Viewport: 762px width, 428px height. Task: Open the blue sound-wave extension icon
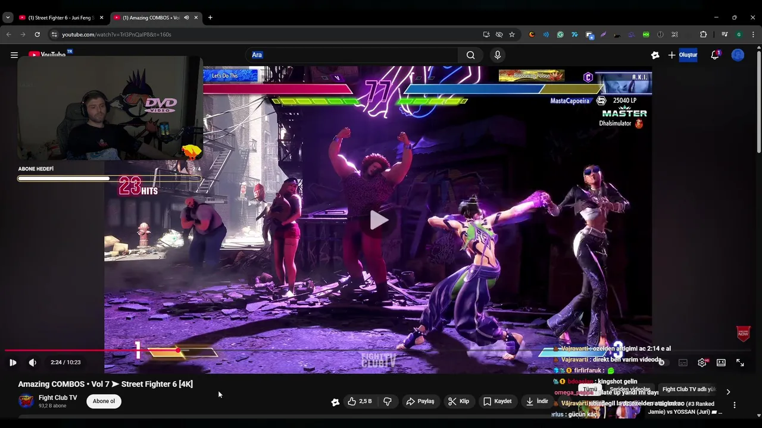click(x=546, y=34)
